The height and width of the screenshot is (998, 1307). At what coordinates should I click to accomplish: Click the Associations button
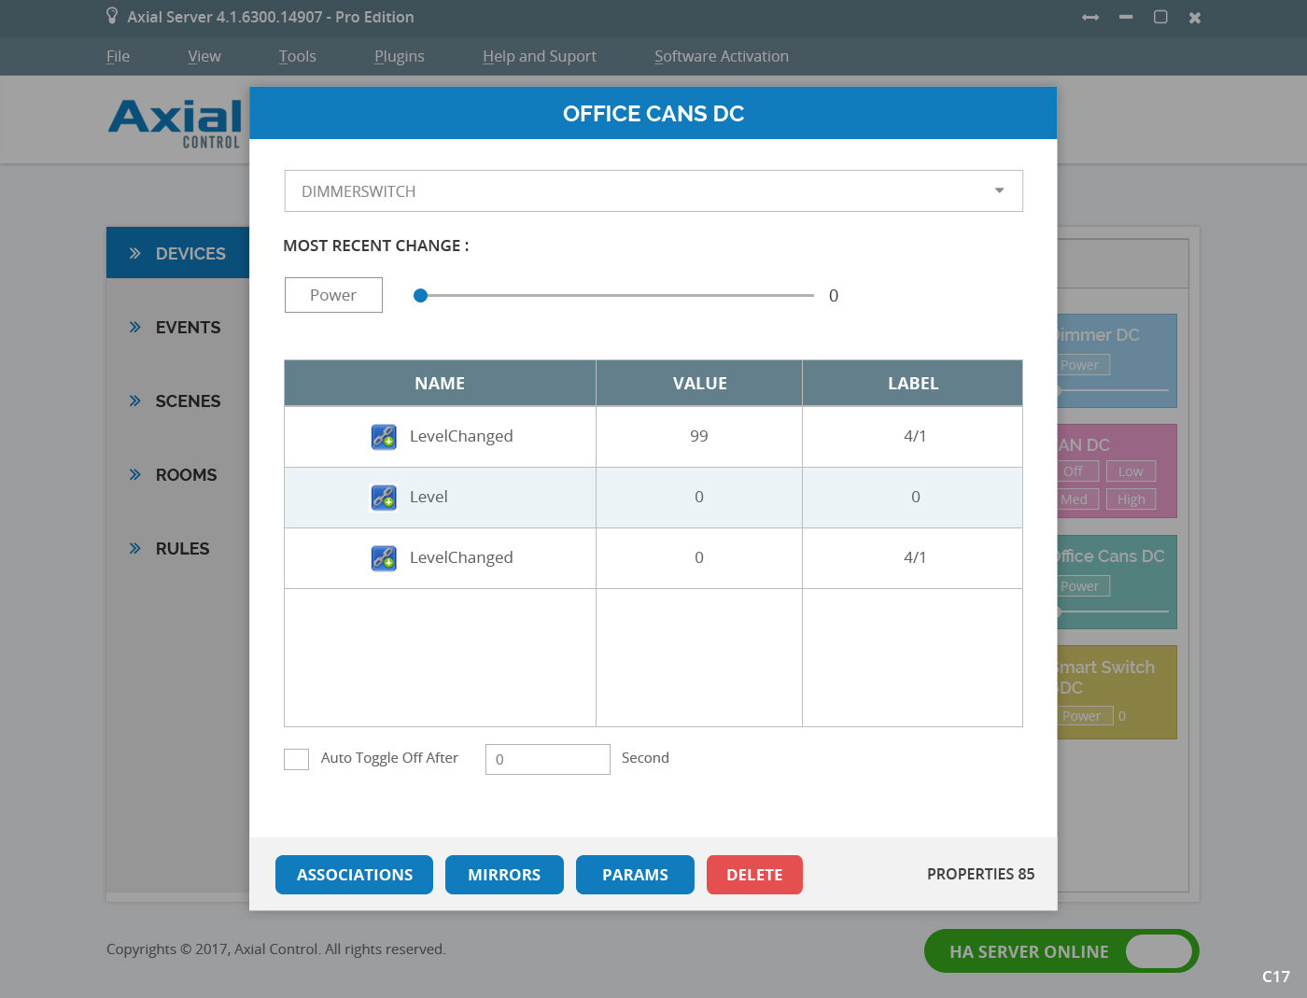354,875
